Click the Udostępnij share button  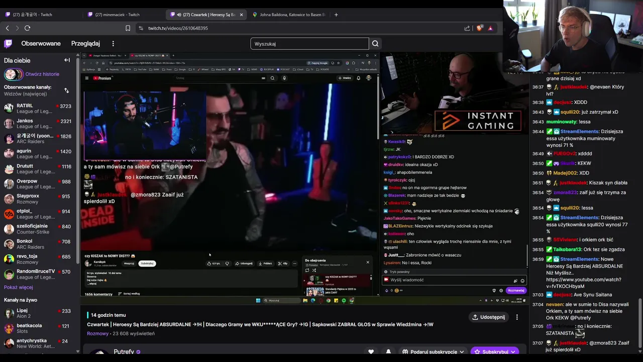tap(489, 317)
